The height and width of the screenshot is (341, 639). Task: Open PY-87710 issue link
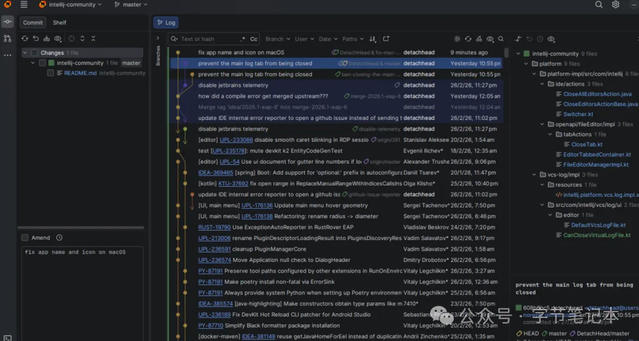(211, 326)
